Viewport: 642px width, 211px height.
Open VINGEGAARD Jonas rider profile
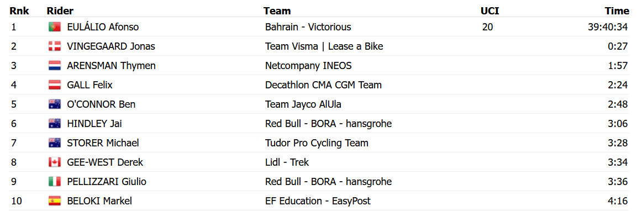click(x=111, y=46)
